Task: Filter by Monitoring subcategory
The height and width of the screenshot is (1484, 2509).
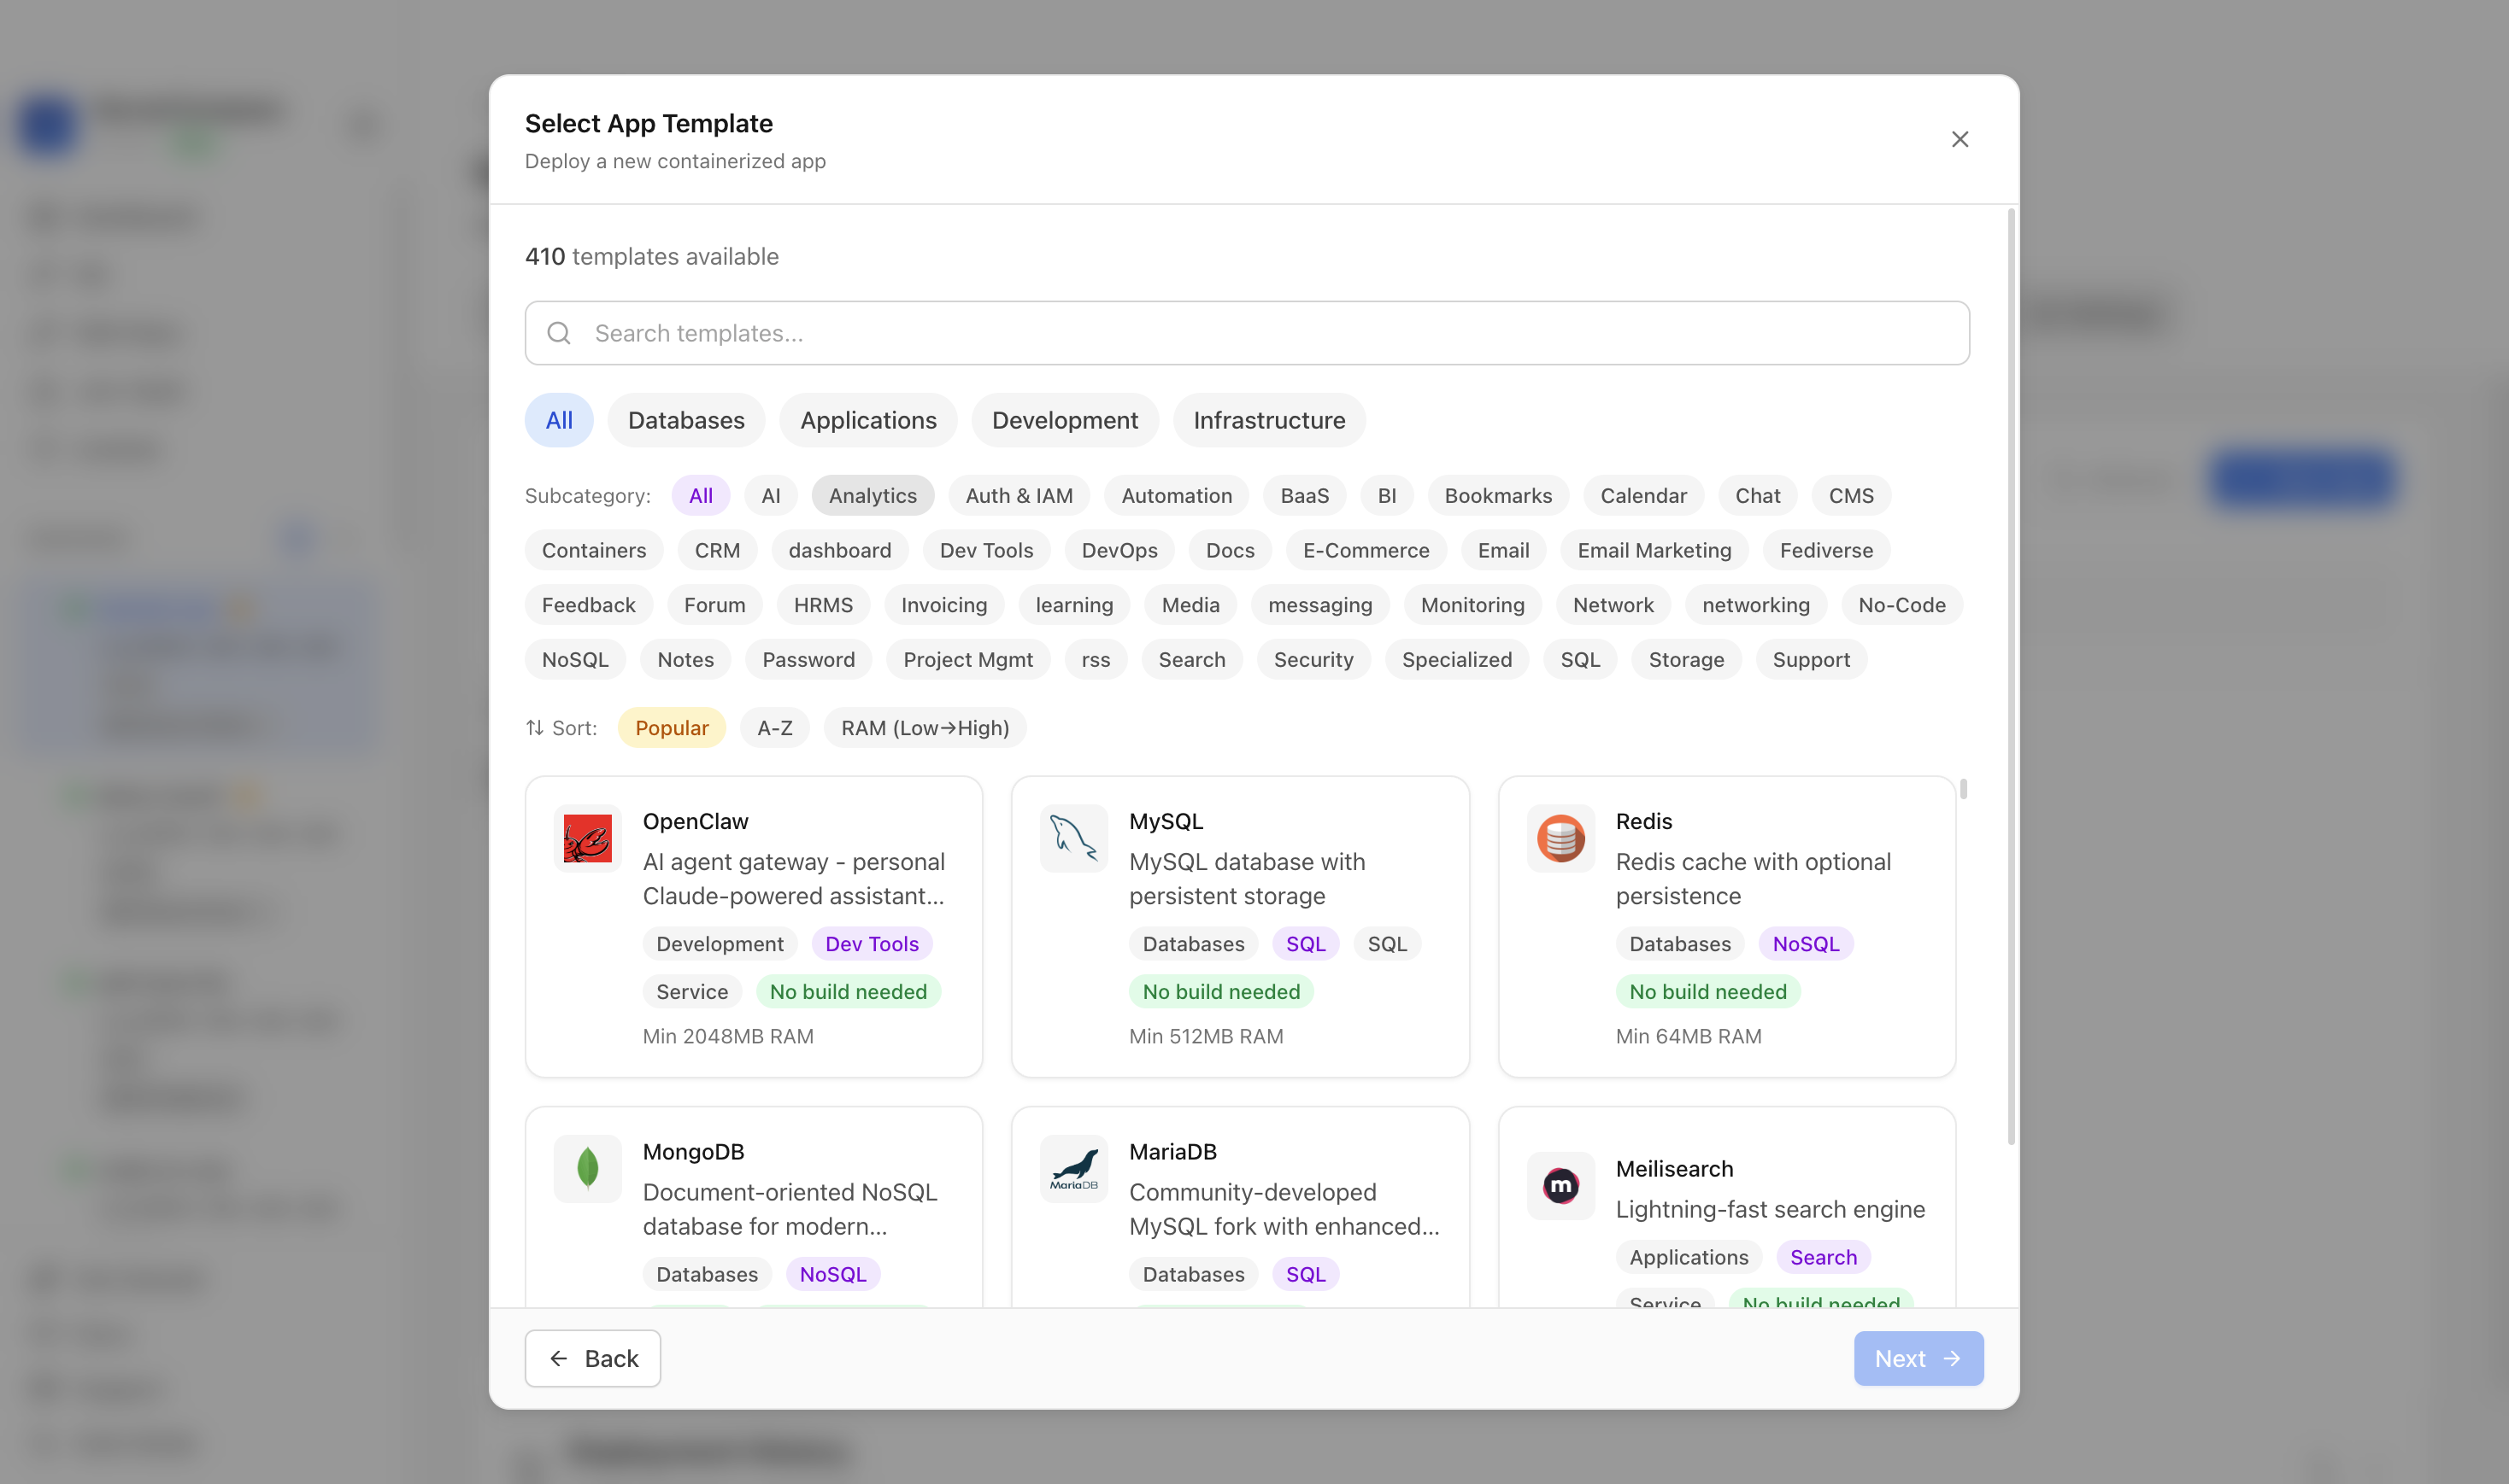Action: pos(1472,605)
